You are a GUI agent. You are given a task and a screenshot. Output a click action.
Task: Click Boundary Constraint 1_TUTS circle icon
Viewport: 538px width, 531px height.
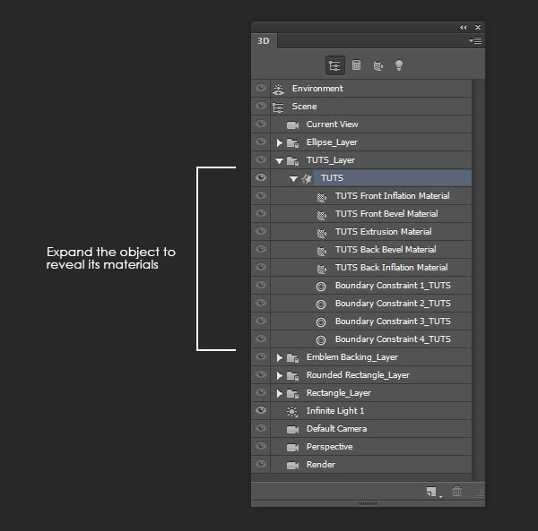321,286
